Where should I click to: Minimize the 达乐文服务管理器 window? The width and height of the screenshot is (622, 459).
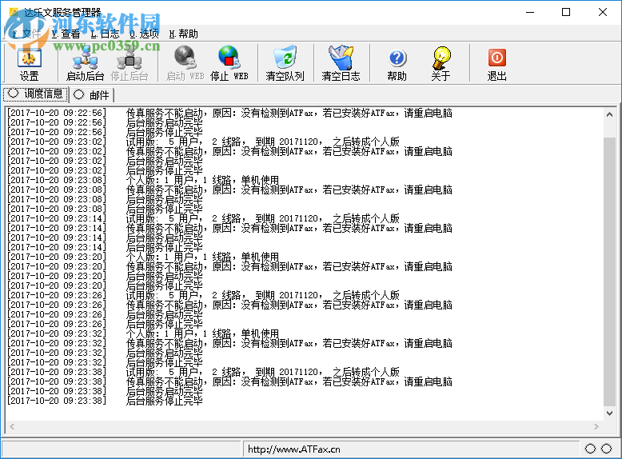point(530,12)
